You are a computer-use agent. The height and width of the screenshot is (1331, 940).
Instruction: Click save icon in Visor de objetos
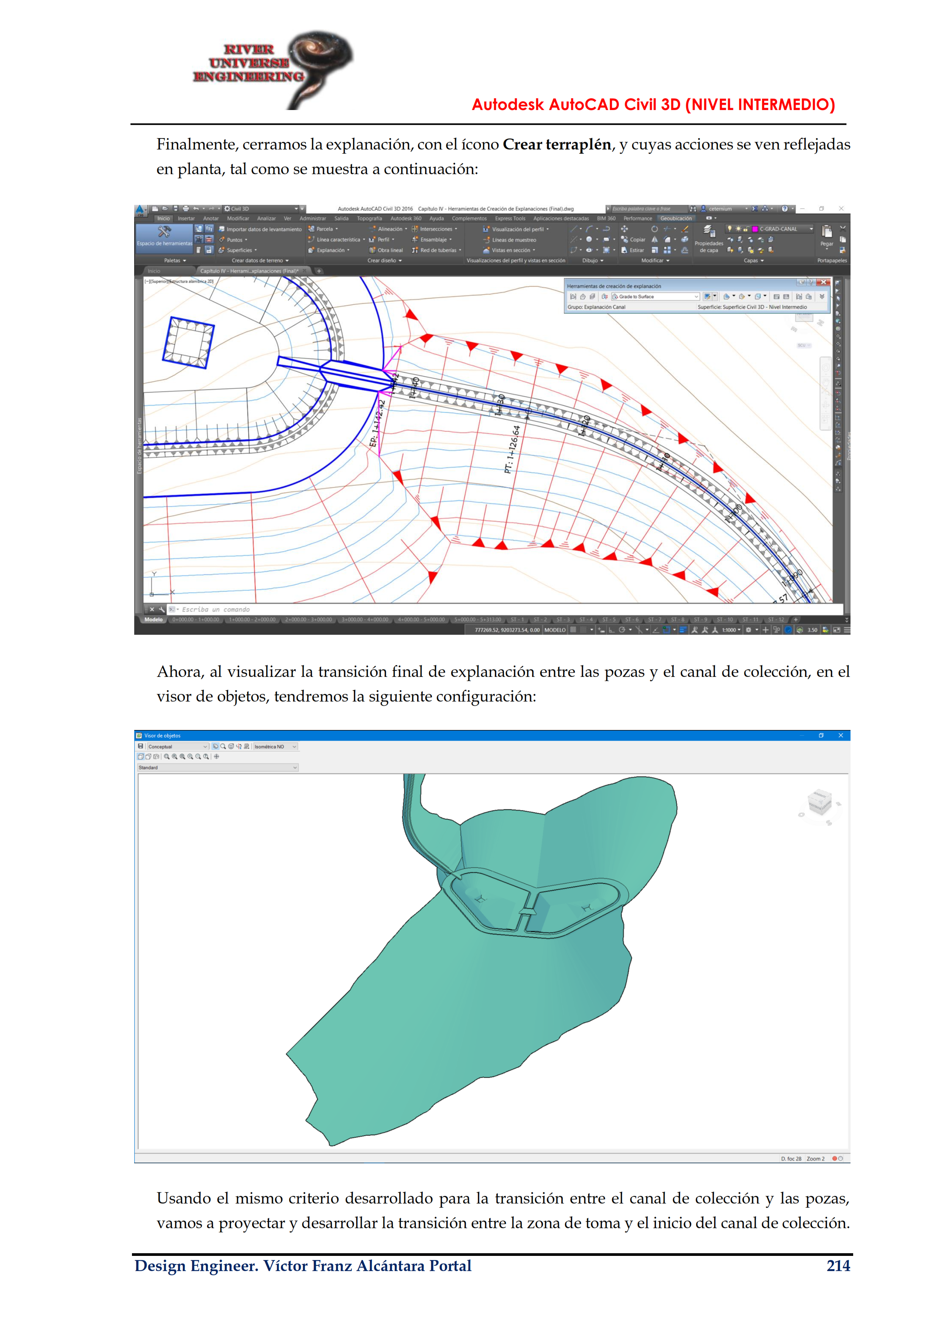[141, 746]
